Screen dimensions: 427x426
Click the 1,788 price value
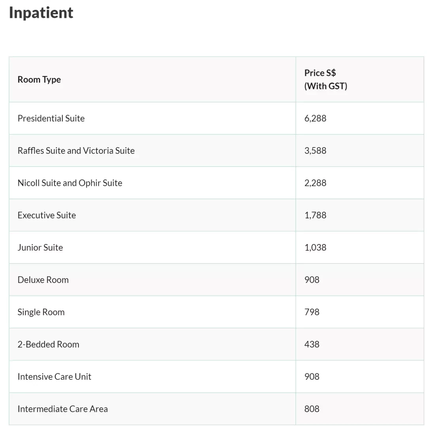(x=316, y=215)
